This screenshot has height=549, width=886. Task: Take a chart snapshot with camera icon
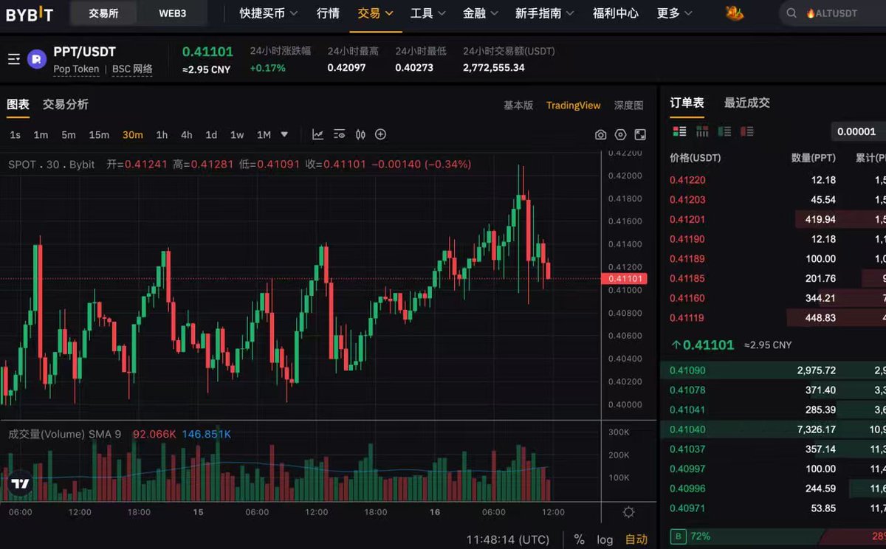click(x=601, y=135)
